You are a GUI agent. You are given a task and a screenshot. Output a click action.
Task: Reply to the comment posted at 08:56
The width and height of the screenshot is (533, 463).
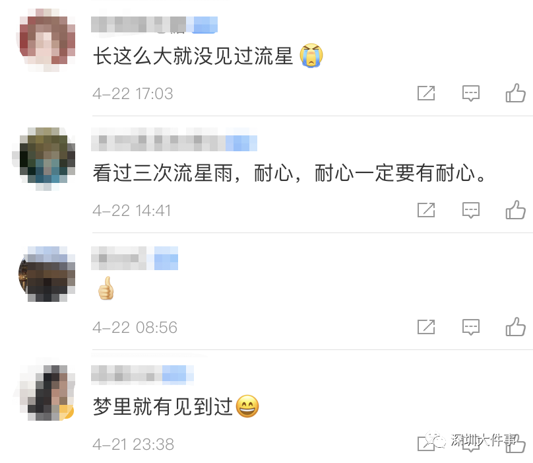pyautogui.click(x=471, y=327)
